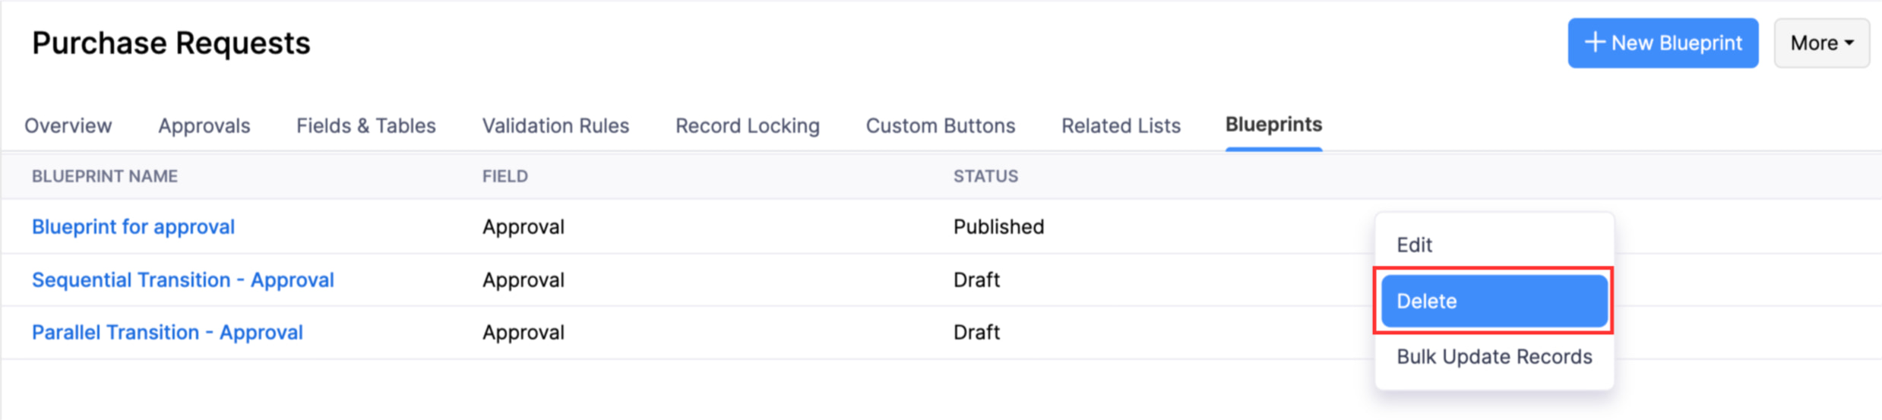Choose Edit from the context menu
The width and height of the screenshot is (1882, 420).
[1414, 245]
